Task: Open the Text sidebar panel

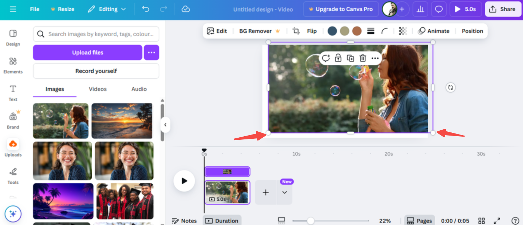Action: (x=13, y=93)
